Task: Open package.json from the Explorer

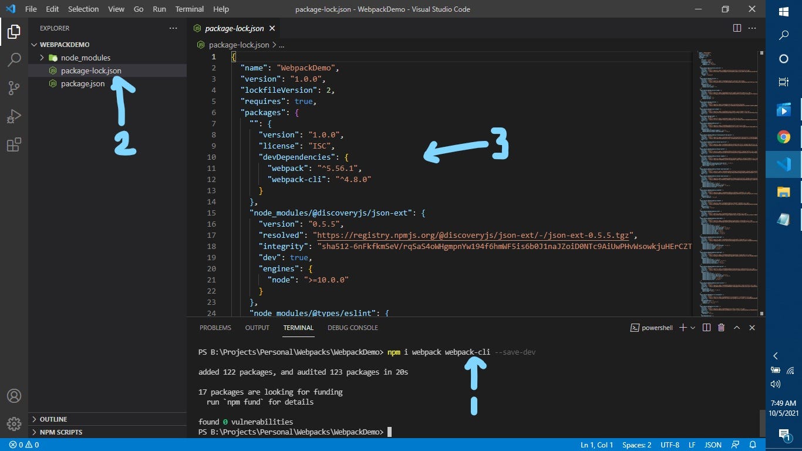Action: click(107, 83)
